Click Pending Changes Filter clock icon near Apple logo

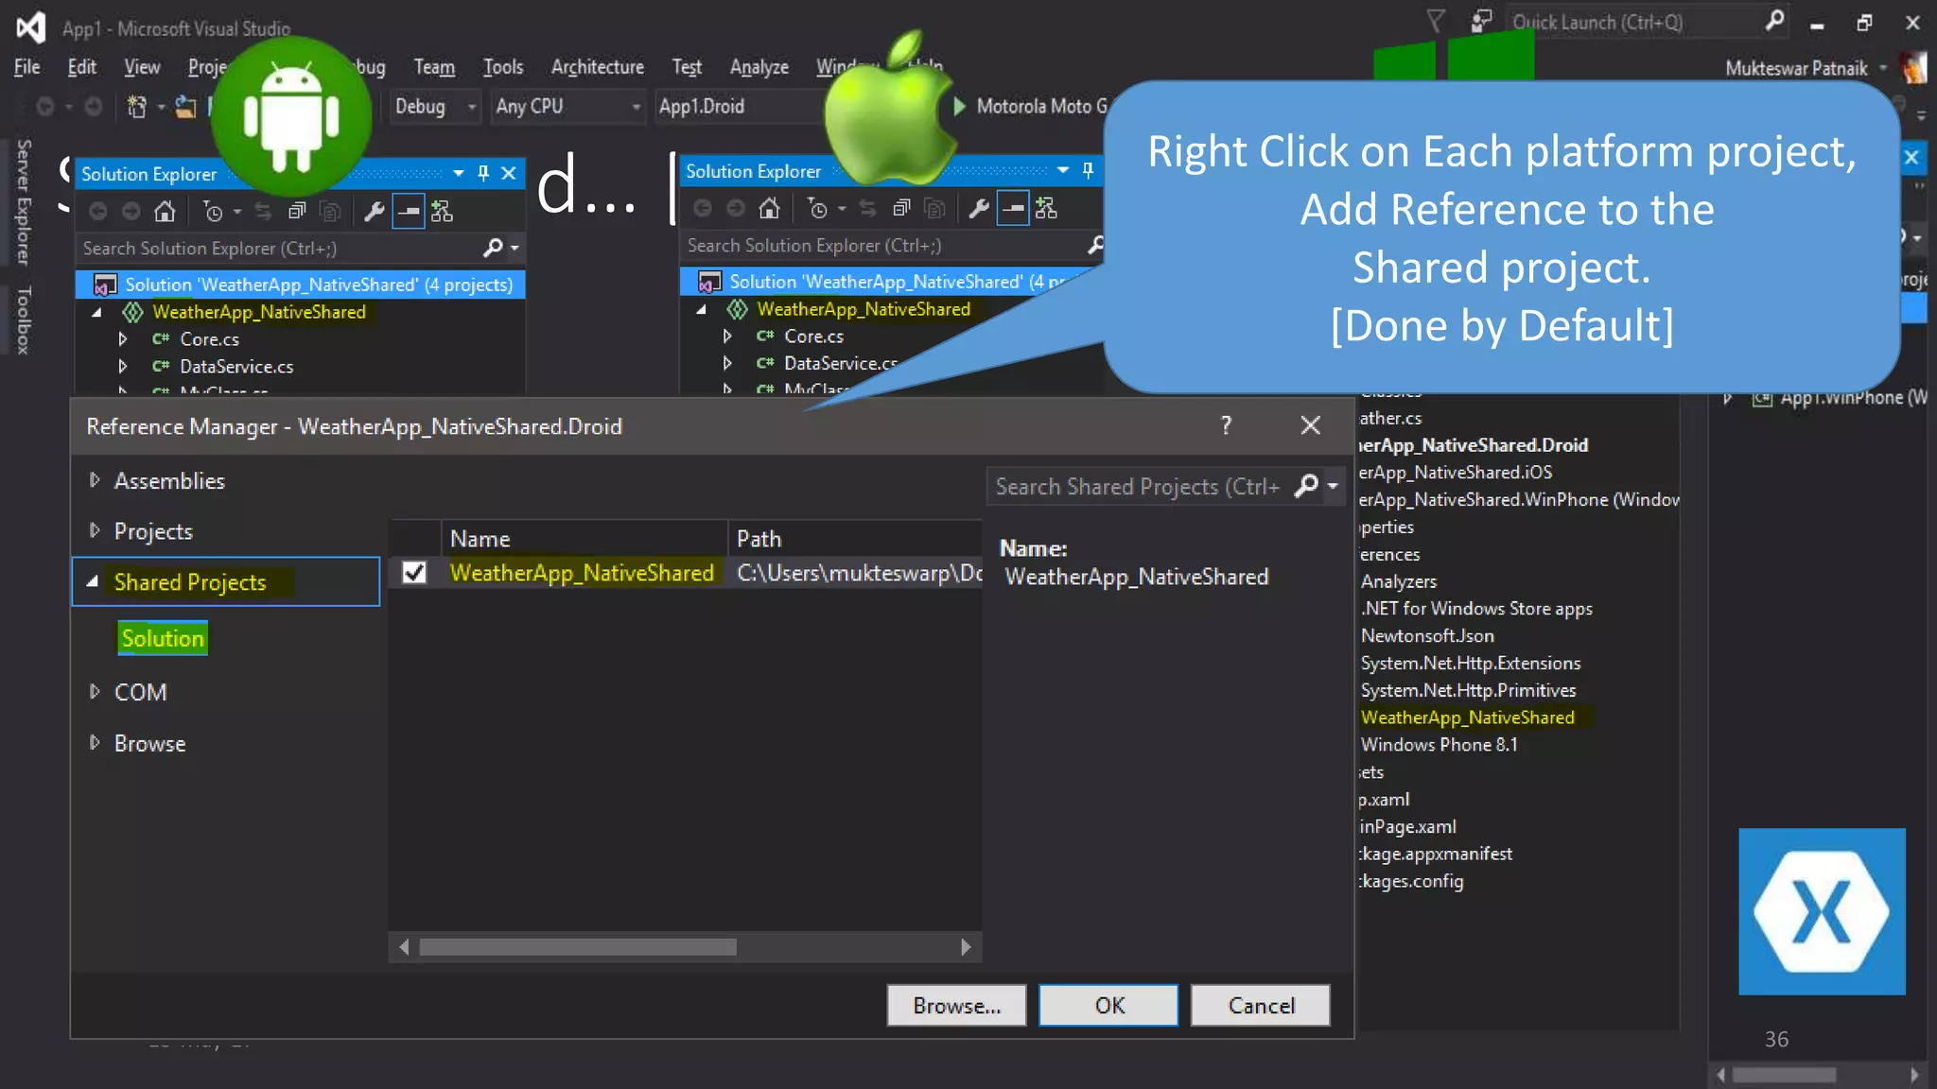(x=818, y=209)
